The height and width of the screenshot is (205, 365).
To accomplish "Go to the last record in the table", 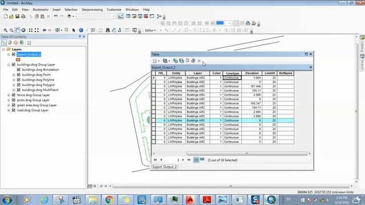I will [189, 160].
